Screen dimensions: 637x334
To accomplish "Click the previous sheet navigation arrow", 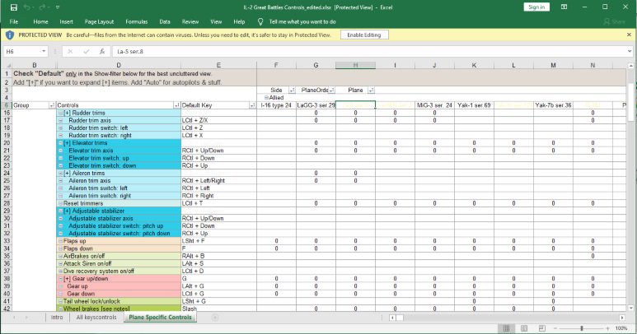I will point(15,318).
